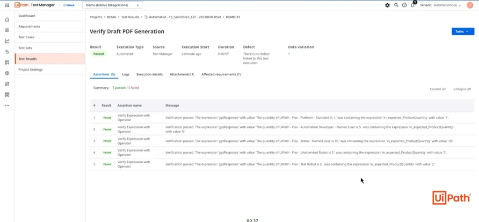Screen dimensions: 479x222
Task: Click the green Passed result badge
Action: coord(99,54)
